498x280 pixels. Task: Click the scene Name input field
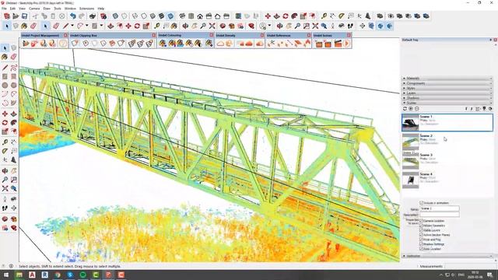click(x=440, y=208)
